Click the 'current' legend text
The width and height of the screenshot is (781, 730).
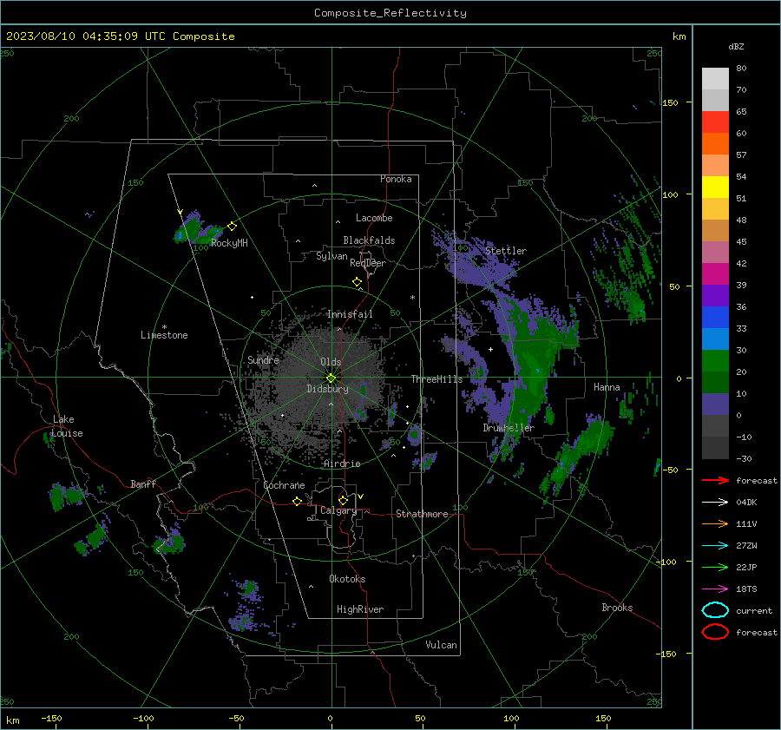tap(754, 610)
